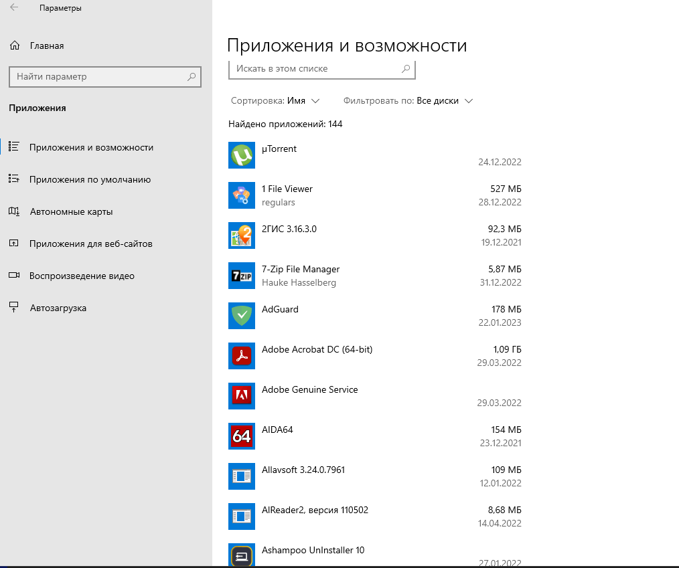Click the 2ГИС app icon

click(242, 235)
